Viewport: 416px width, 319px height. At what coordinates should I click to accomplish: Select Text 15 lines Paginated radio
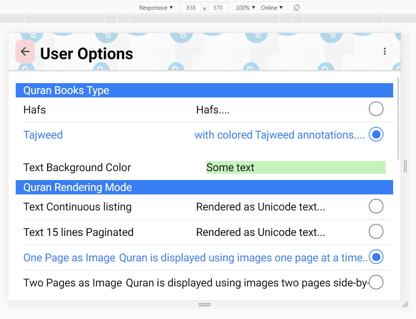coord(376,232)
